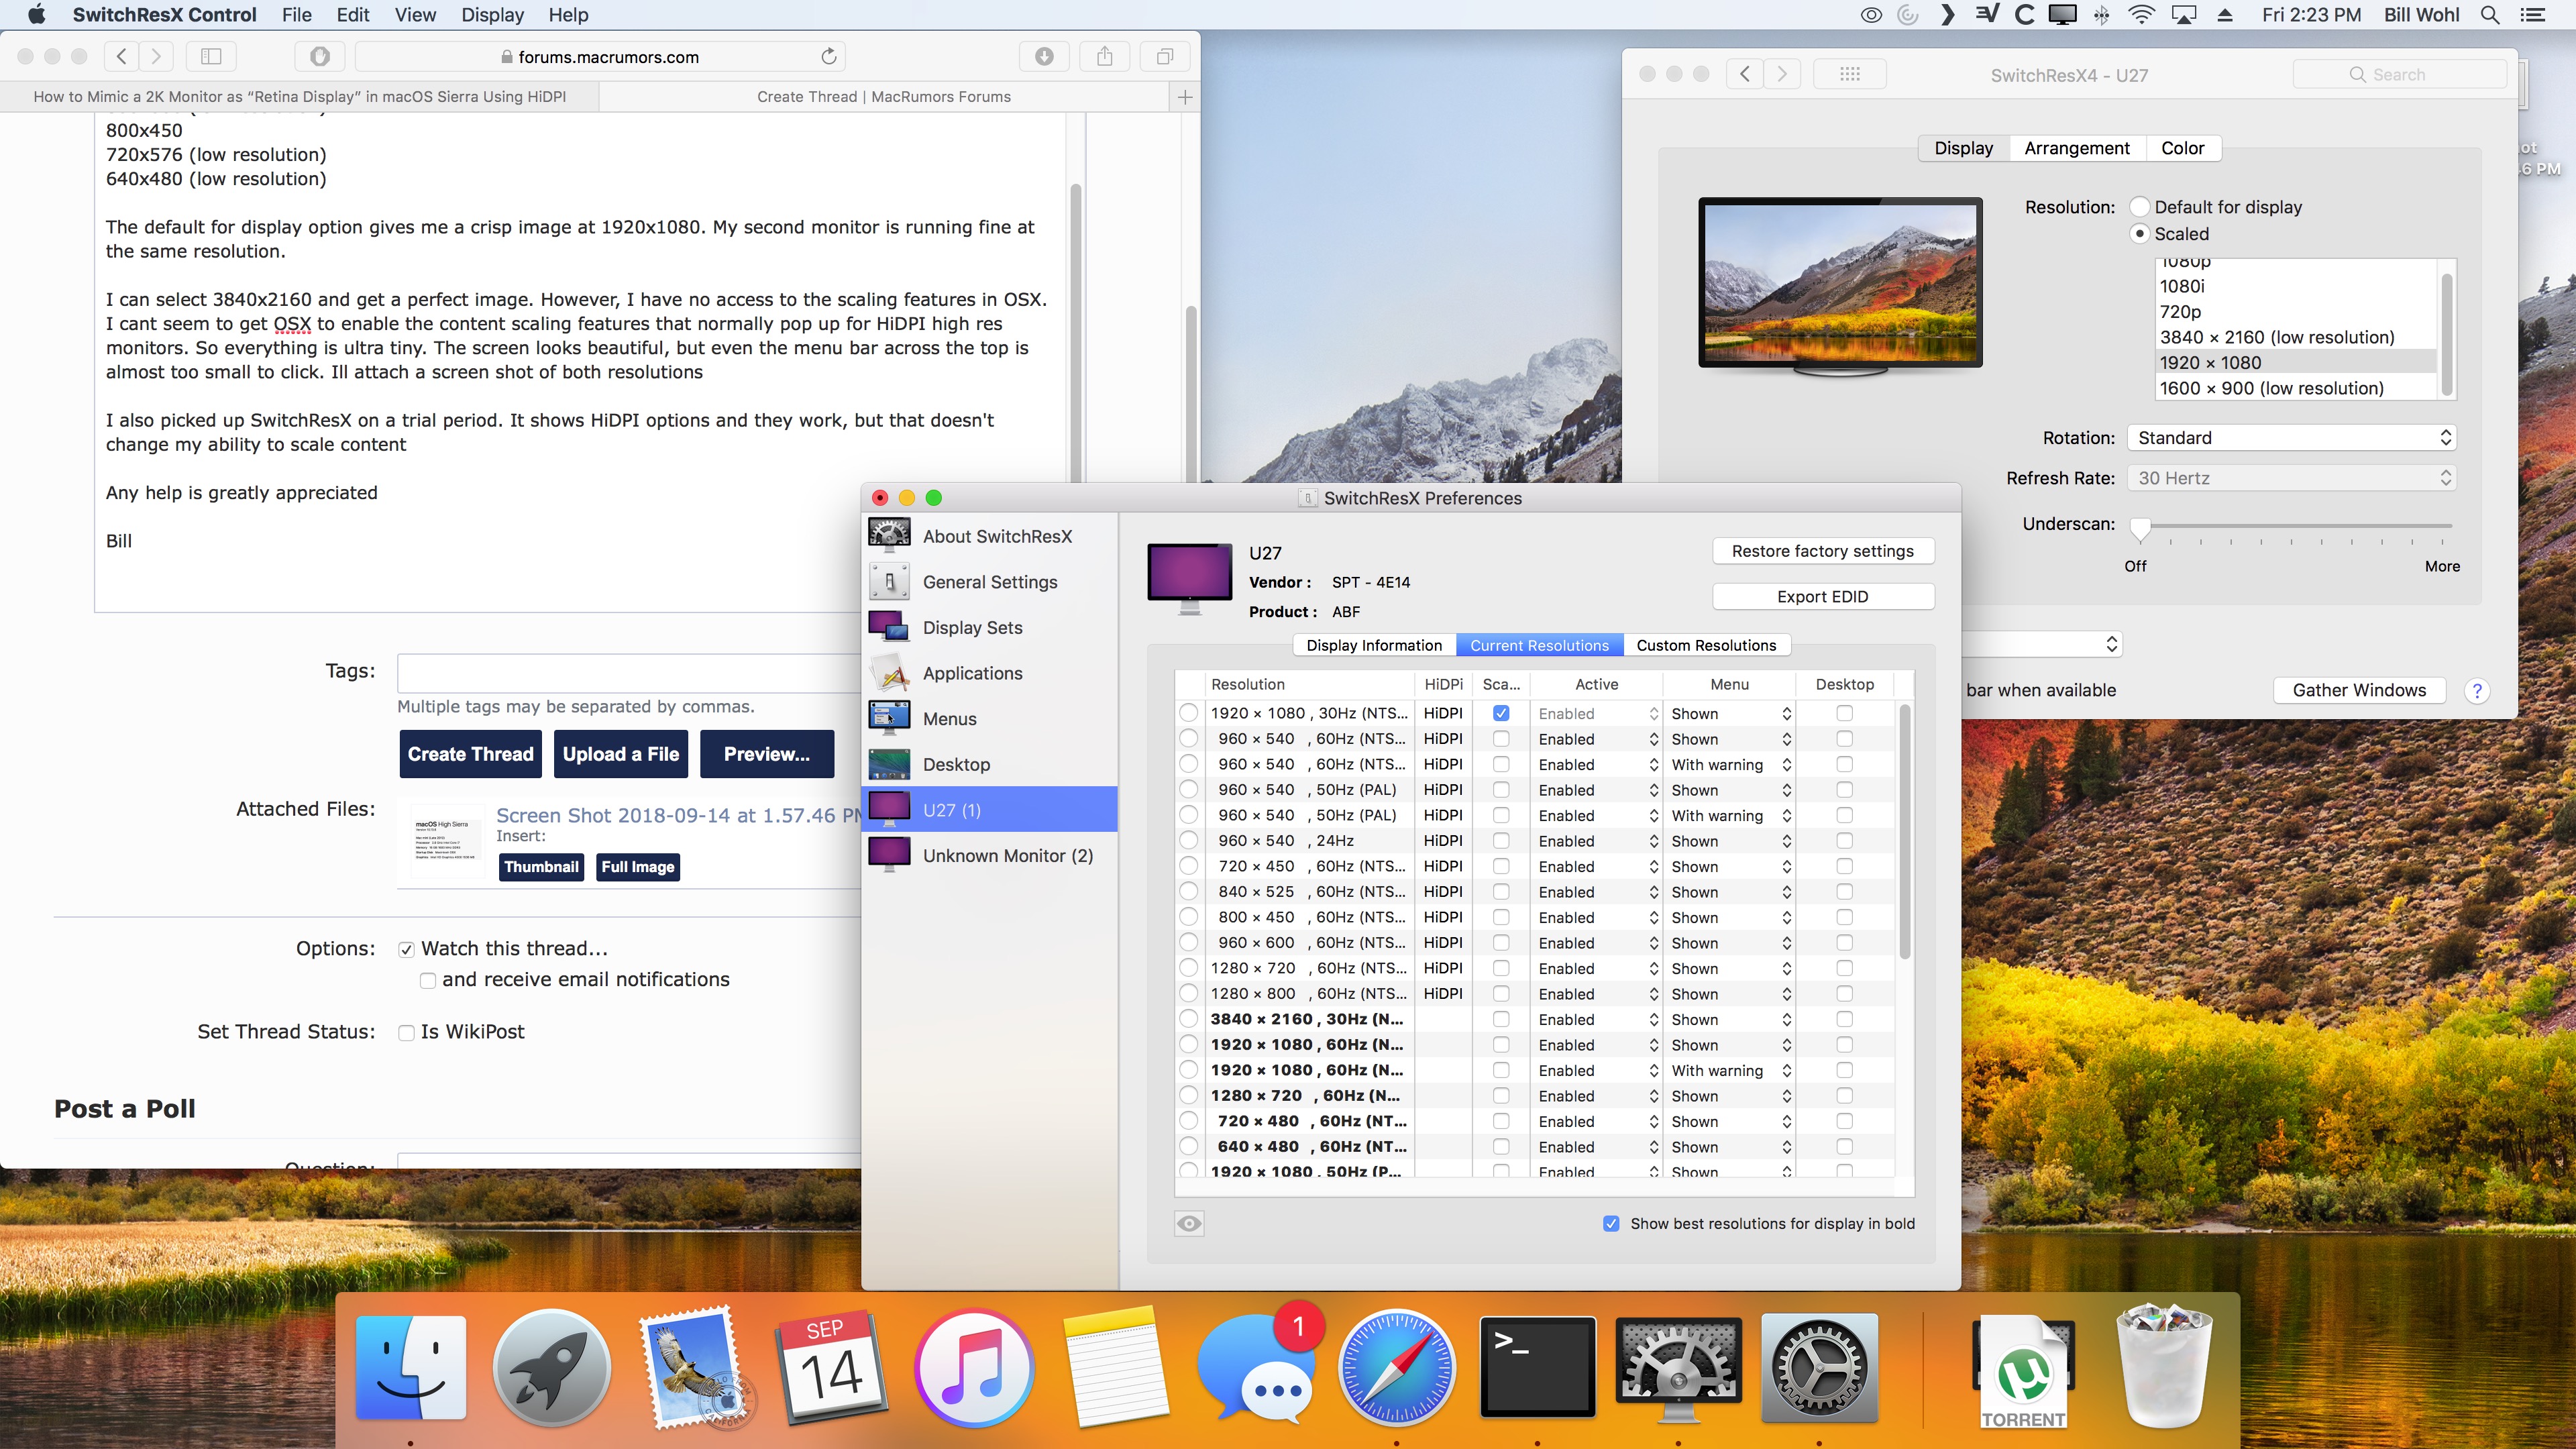Image resolution: width=2576 pixels, height=1449 pixels.
Task: Check Desktop checkbox for 1920 × 1080 30Hz row
Action: click(x=1844, y=713)
